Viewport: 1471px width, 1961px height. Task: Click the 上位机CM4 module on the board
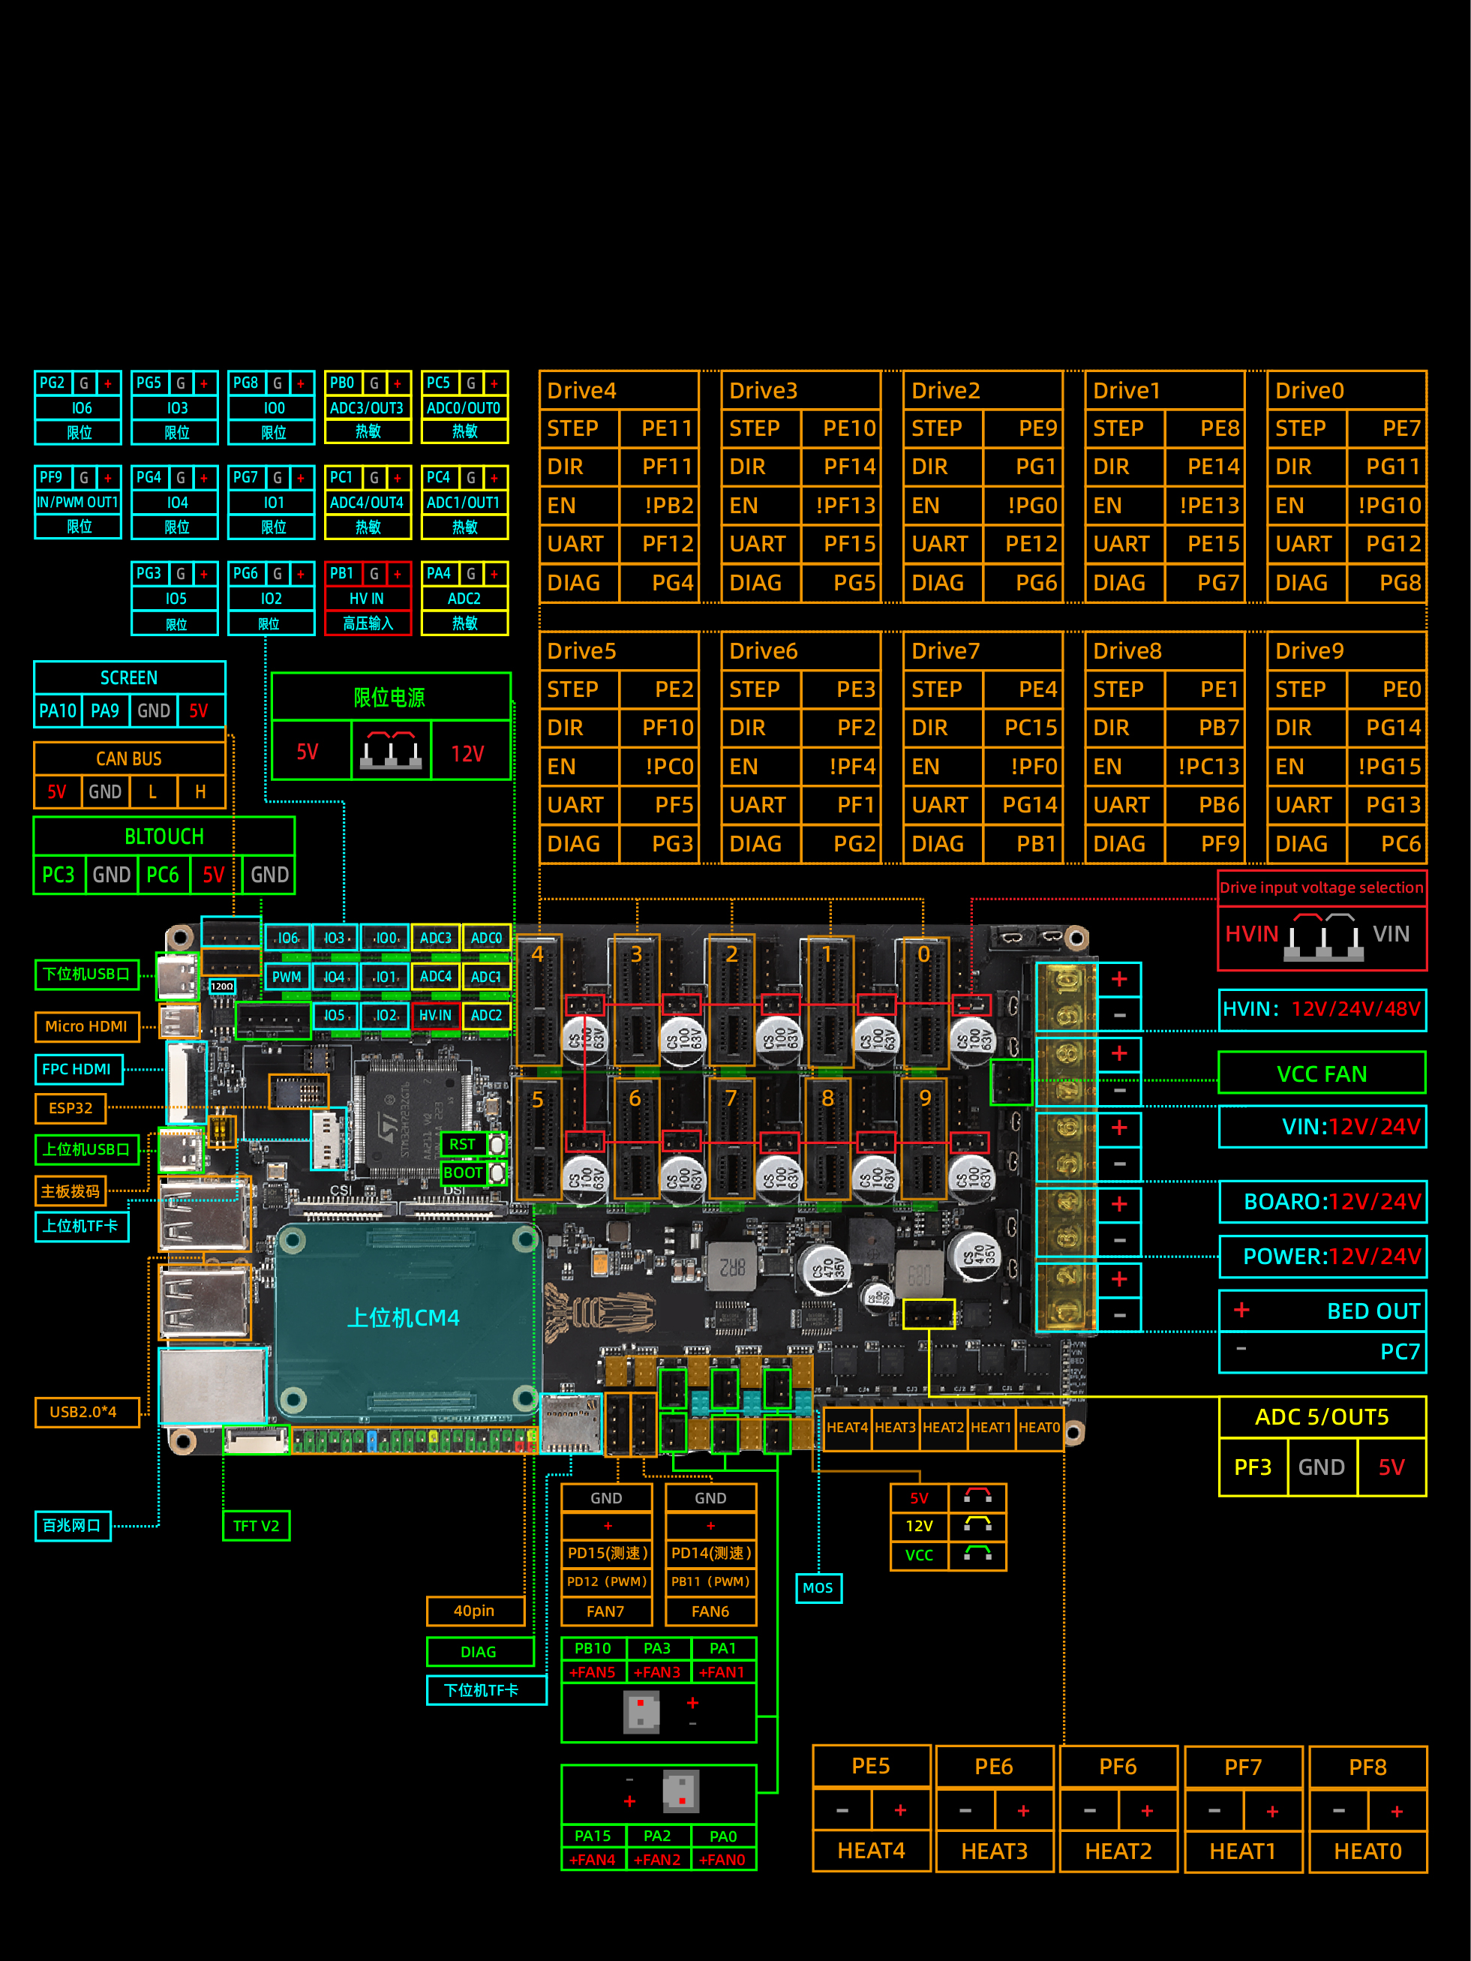pyautogui.click(x=404, y=1317)
